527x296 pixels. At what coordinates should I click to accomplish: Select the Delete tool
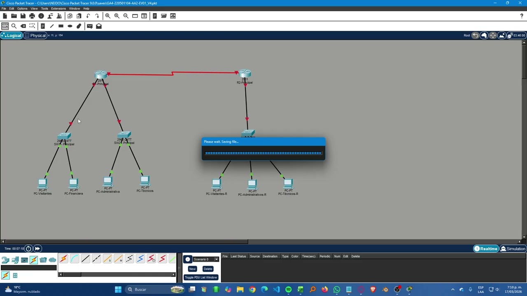23,26
